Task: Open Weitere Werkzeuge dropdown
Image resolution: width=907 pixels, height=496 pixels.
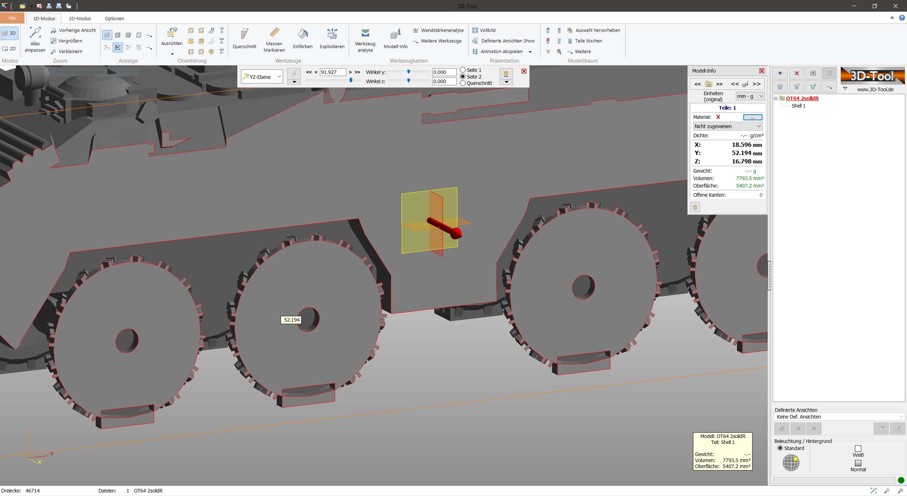Action: point(437,41)
